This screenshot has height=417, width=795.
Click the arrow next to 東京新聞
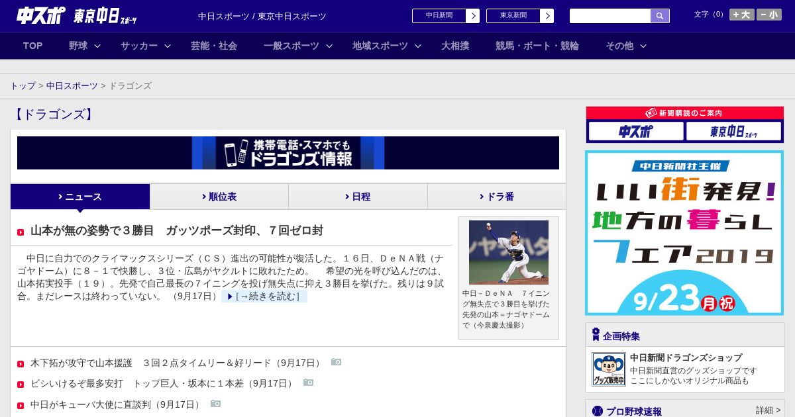coord(547,16)
